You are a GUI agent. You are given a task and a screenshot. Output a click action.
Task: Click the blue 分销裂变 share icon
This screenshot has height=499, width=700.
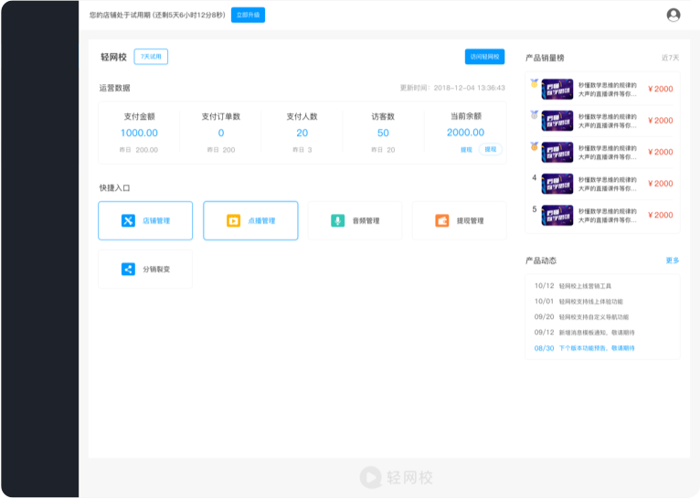coord(128,269)
